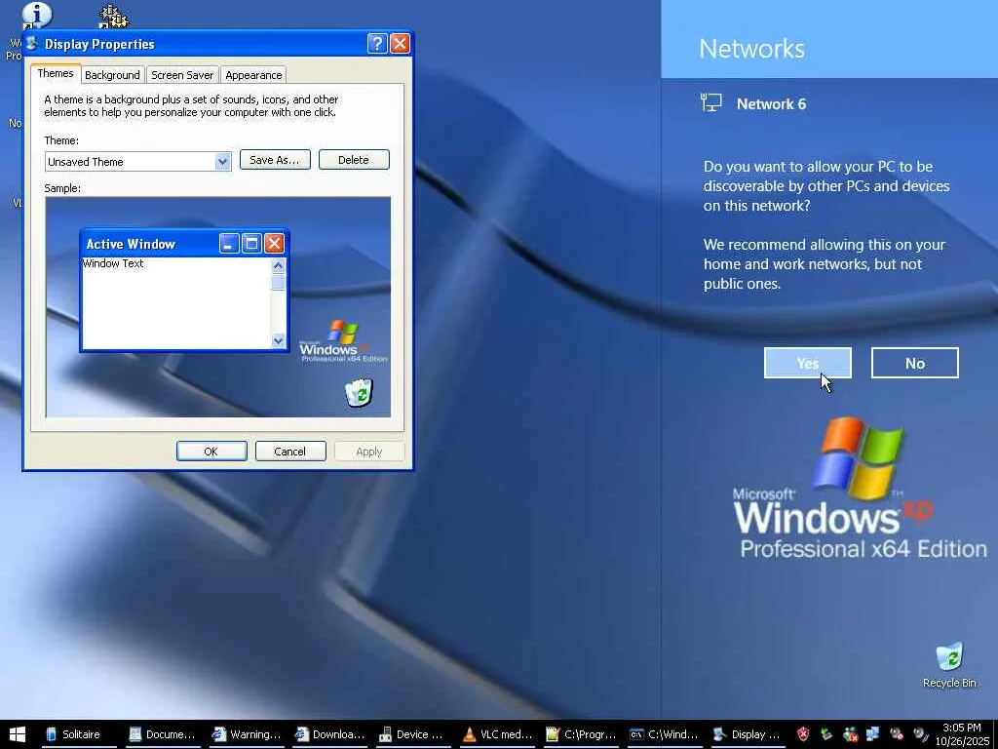Screen dimensions: 998x749
Task: Click the red security shield tray icon
Action: pyautogui.click(x=803, y=734)
